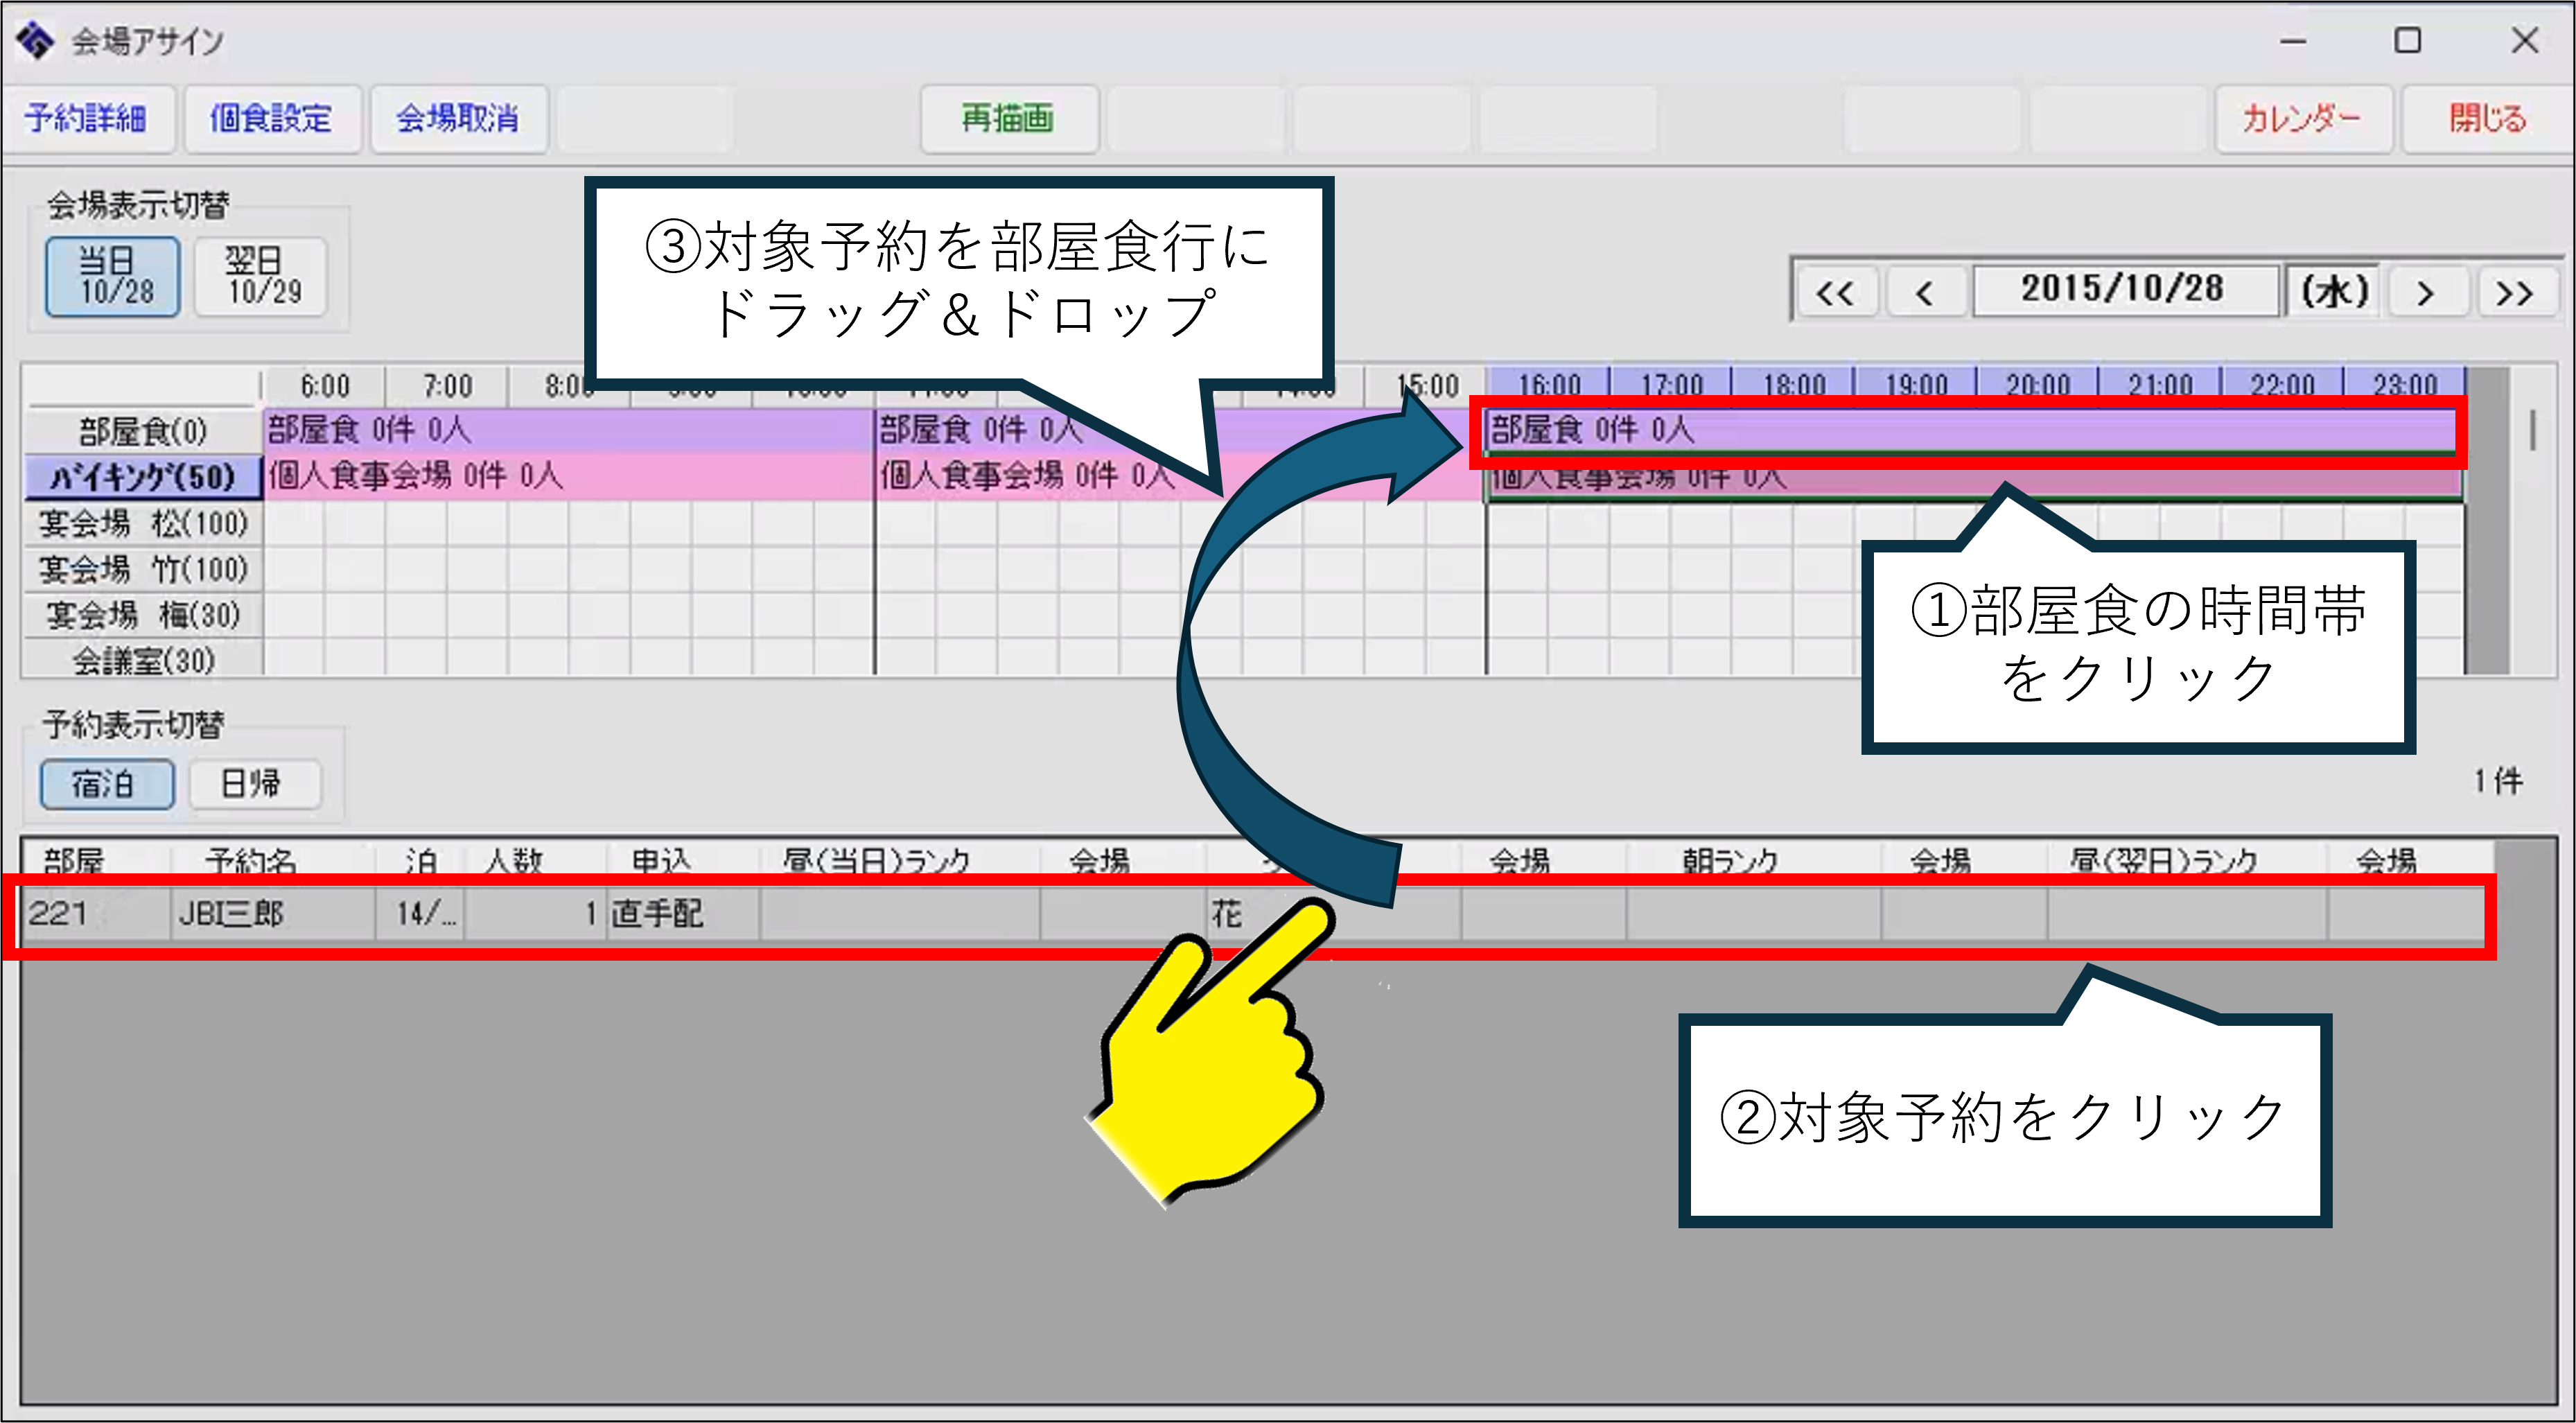Switch reservation list to 日帰
2576x1423 pixels.
click(x=255, y=784)
